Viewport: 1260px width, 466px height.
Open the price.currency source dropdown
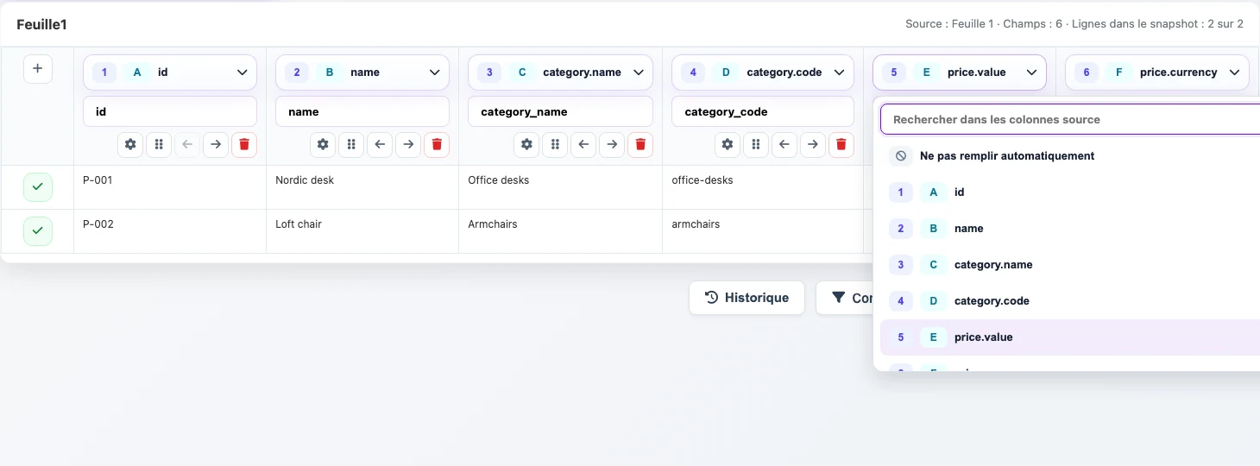(x=1157, y=72)
